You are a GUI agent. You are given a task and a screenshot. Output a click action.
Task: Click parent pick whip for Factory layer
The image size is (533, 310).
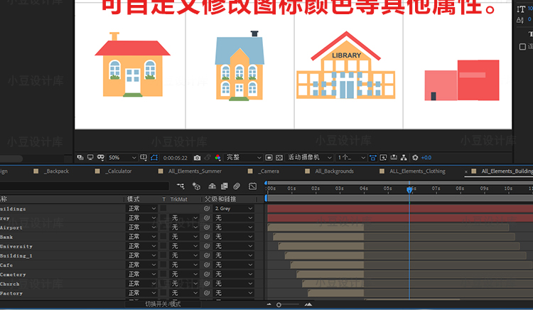[x=207, y=293]
